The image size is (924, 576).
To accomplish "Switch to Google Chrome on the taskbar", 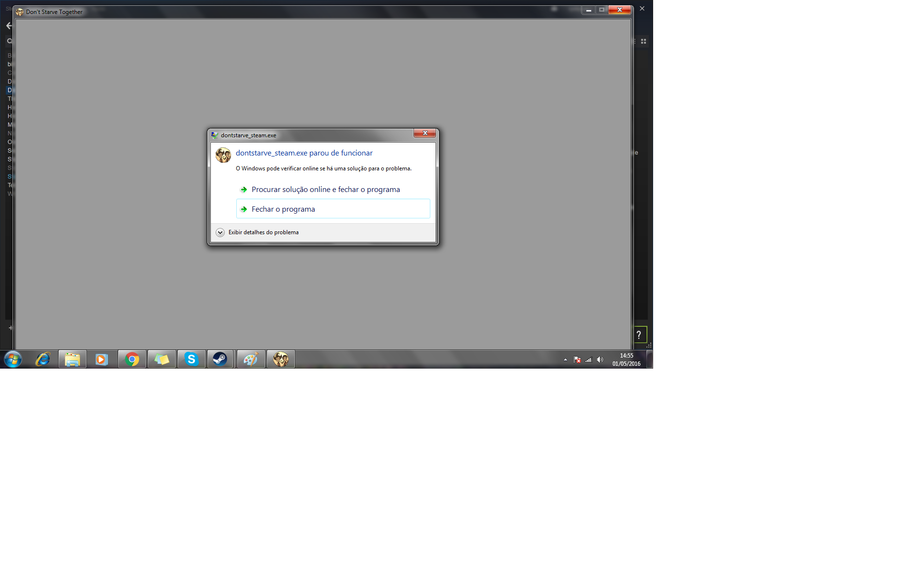I will (x=132, y=359).
